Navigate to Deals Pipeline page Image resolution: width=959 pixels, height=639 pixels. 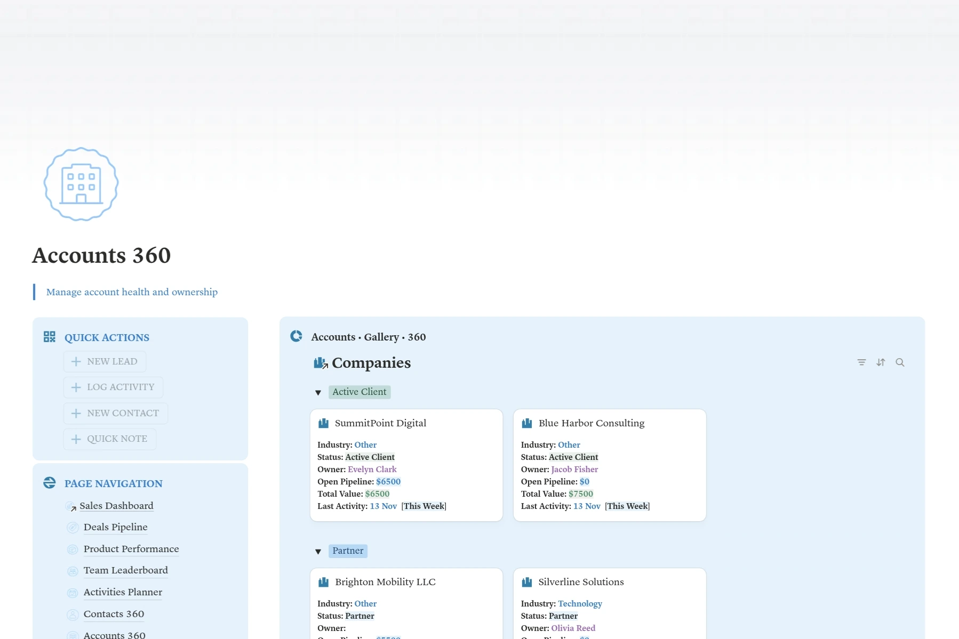coord(115,527)
